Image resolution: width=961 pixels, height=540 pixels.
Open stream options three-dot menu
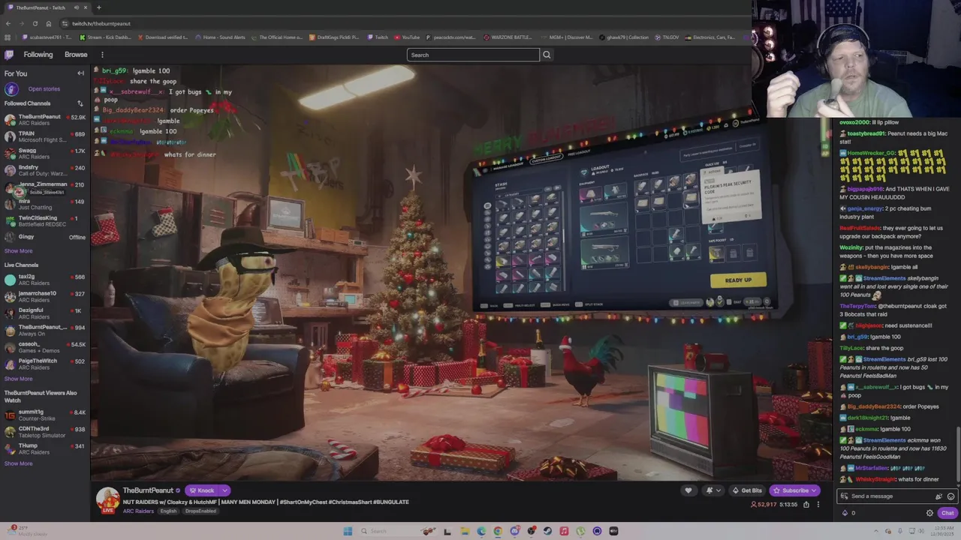[818, 505]
